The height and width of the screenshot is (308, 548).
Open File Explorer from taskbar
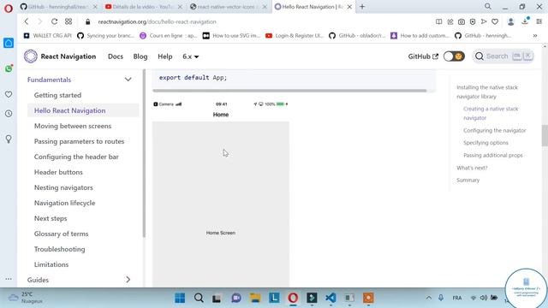pos(255,298)
